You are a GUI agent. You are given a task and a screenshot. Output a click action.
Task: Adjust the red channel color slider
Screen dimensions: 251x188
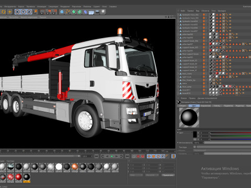[x=231, y=133]
